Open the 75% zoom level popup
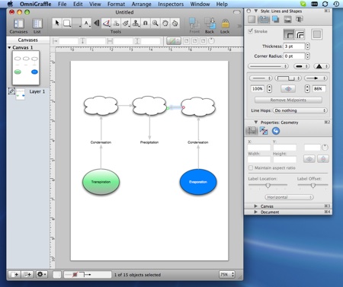The image size is (343, 287). [x=227, y=274]
